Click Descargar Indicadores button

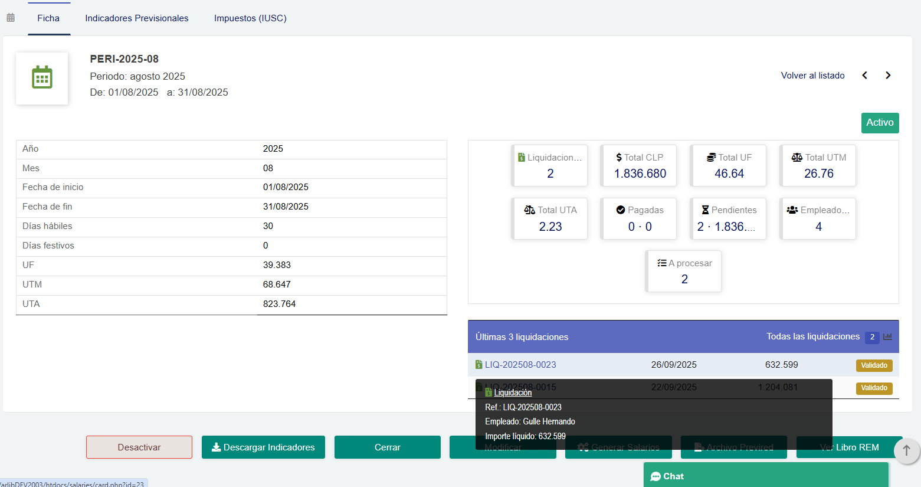(x=263, y=447)
